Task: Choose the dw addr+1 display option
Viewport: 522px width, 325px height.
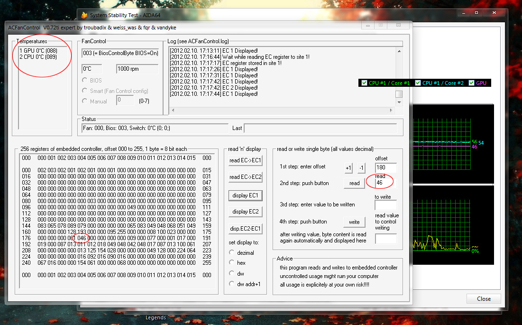Action: click(x=232, y=284)
